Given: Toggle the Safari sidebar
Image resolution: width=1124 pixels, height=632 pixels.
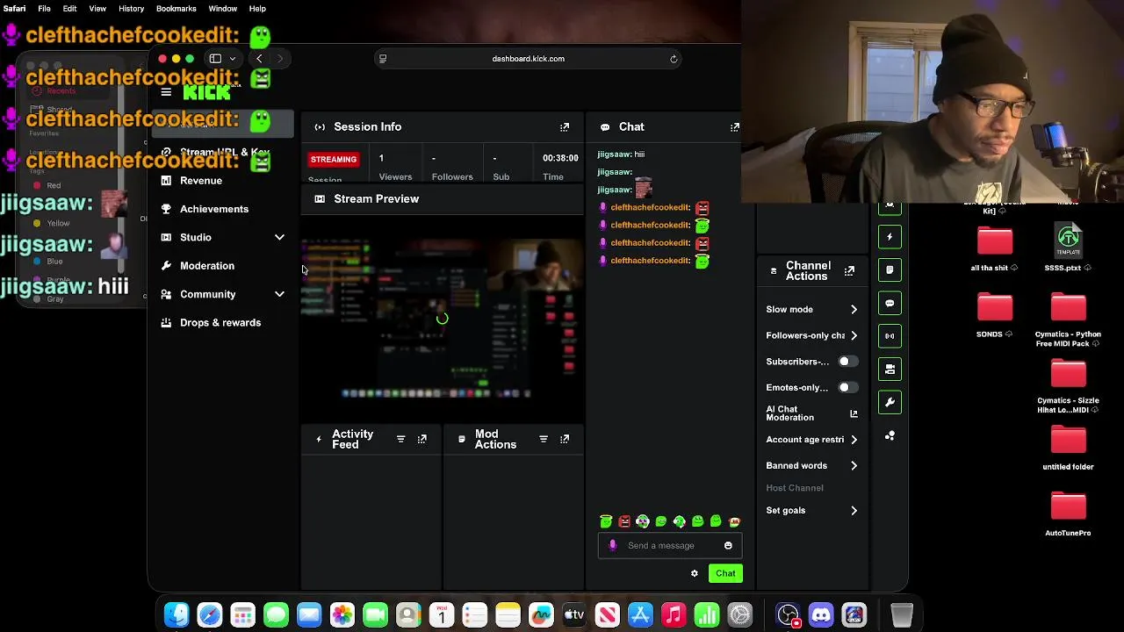Looking at the screenshot, I should point(215,59).
